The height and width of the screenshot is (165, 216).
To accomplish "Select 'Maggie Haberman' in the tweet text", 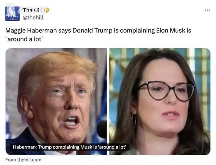I will [31, 31].
